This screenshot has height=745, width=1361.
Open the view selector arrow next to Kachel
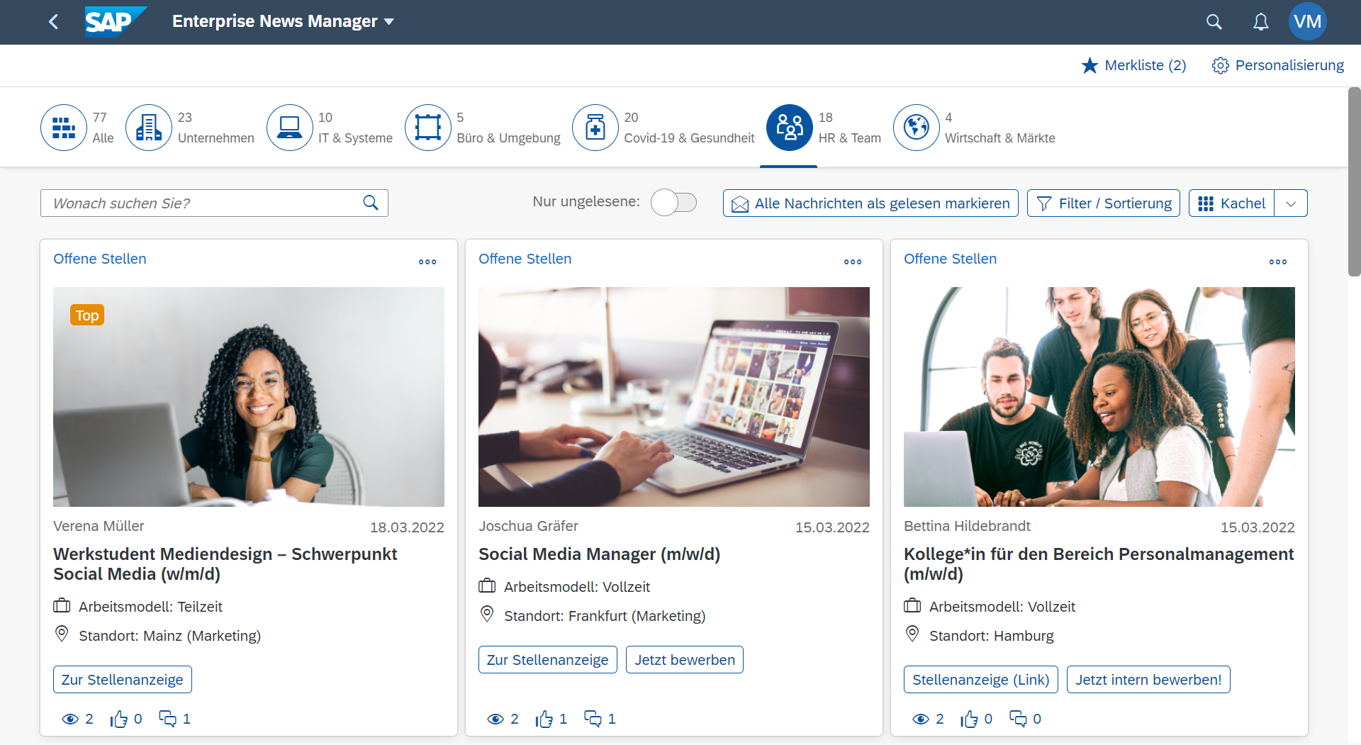pyautogui.click(x=1292, y=203)
